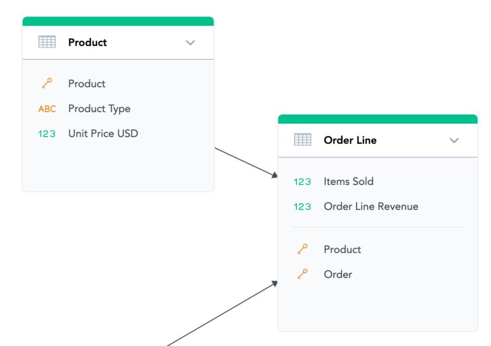Expand the Product dataset chevron menu

(190, 43)
